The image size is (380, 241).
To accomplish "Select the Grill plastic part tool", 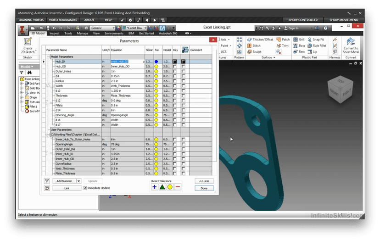I will [299, 39].
